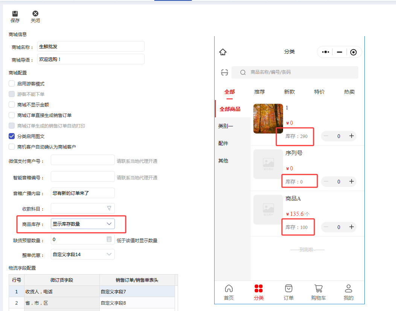The width and height of the screenshot is (396, 311).
Task: Go to 首页 via bottom navigation icon
Action: coord(228,289)
